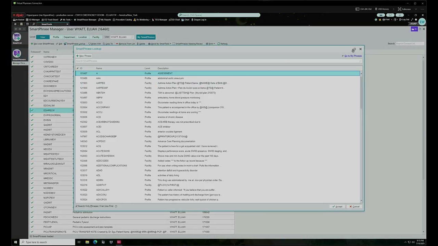Click the Accept button
This screenshot has height=246, width=438.
coord(337,206)
